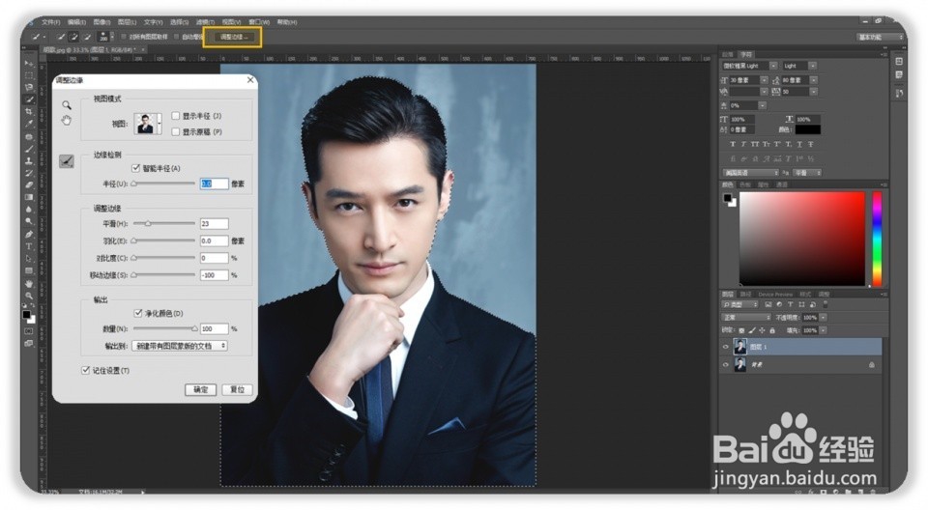Toggle Quick Mask mode icon
This screenshot has height=510, width=928.
[28, 331]
